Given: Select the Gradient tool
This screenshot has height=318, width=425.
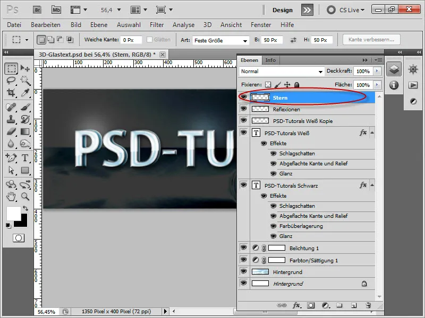Looking at the screenshot, I should point(25,131).
